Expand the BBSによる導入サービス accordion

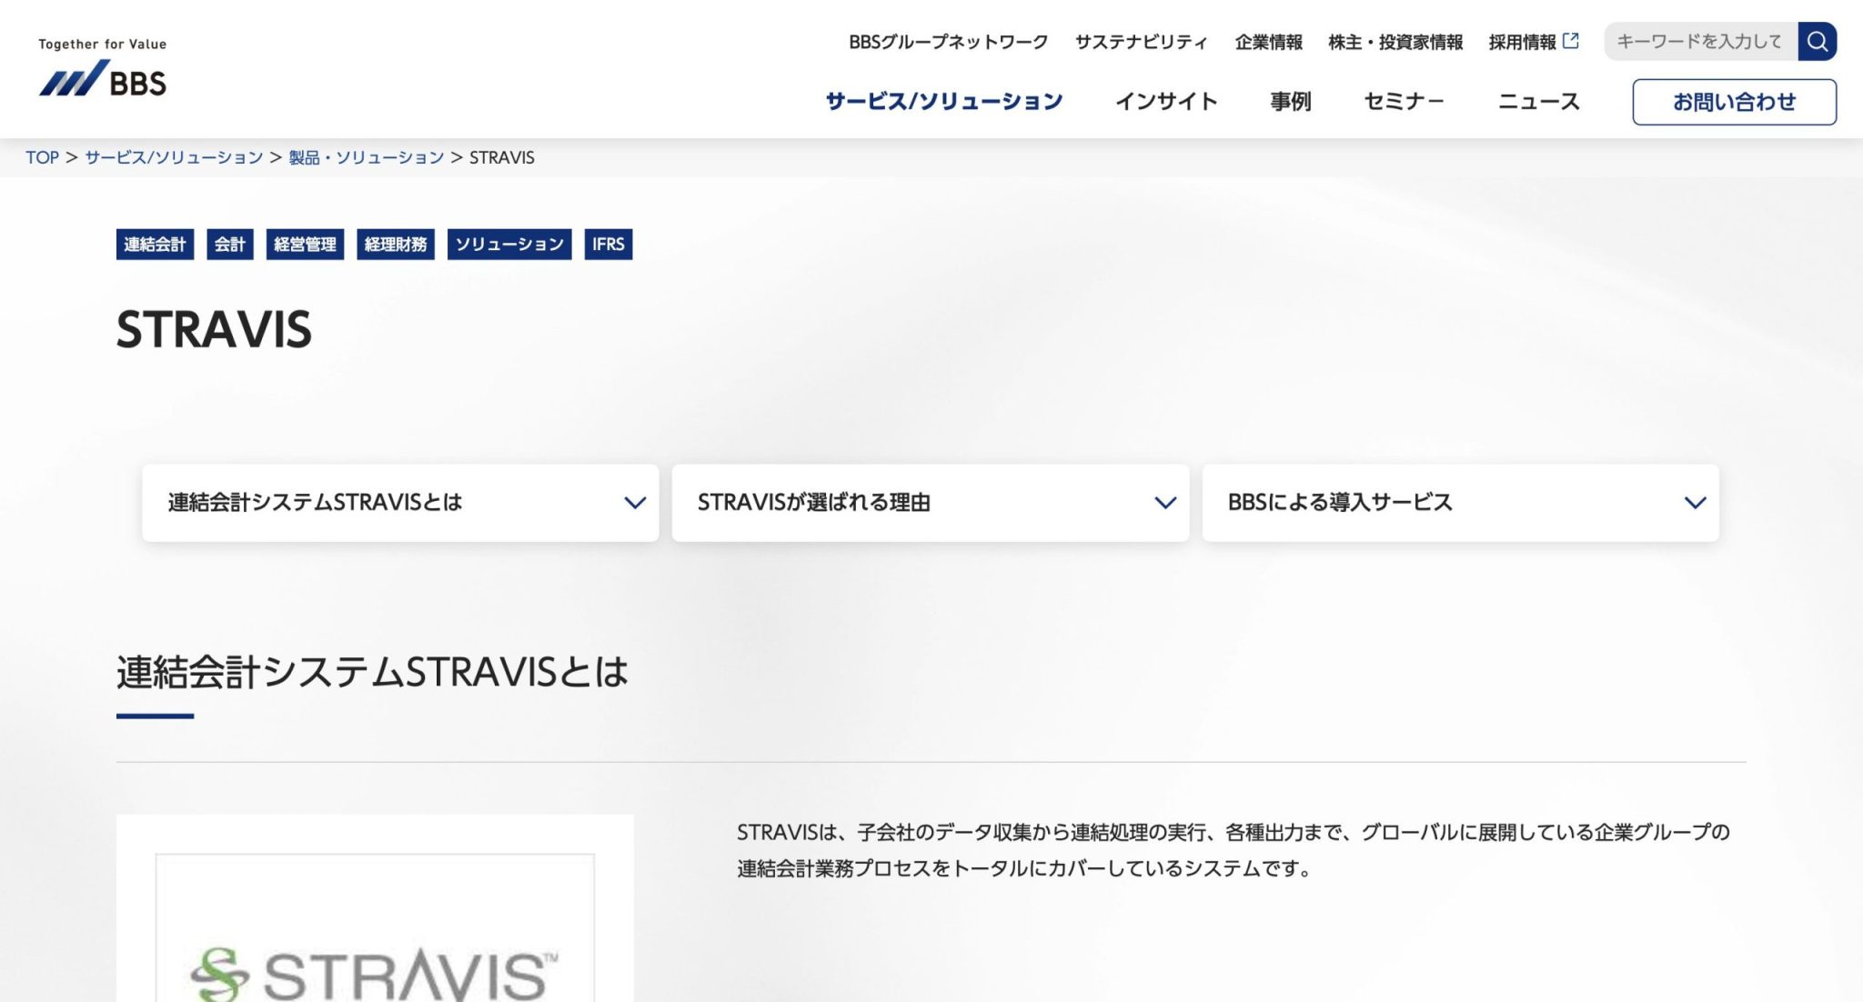point(1460,502)
